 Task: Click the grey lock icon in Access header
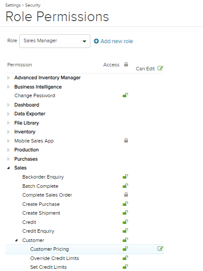[126, 64]
